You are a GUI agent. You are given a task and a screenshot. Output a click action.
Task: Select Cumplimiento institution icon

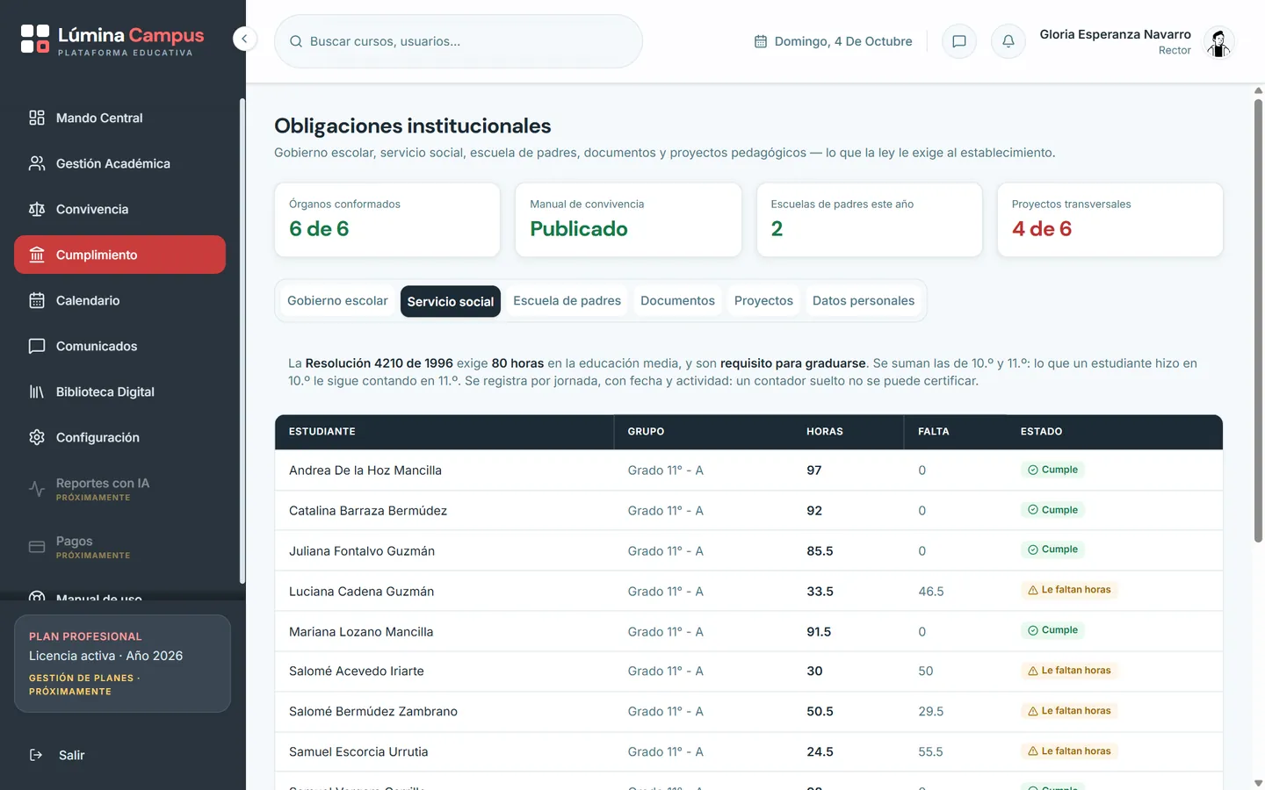(x=37, y=255)
